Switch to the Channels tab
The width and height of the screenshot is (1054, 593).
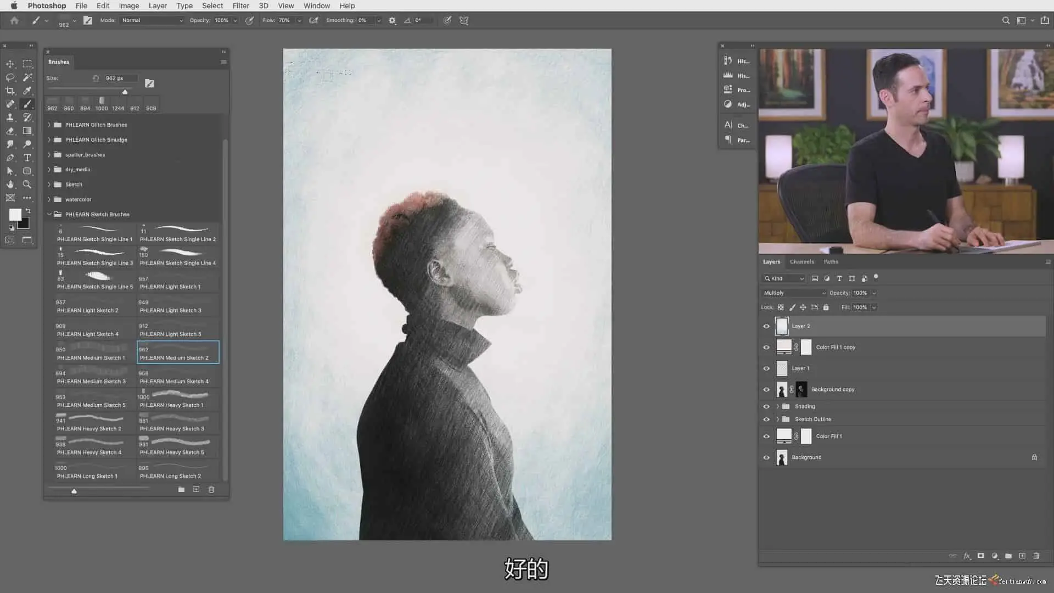pyautogui.click(x=801, y=262)
